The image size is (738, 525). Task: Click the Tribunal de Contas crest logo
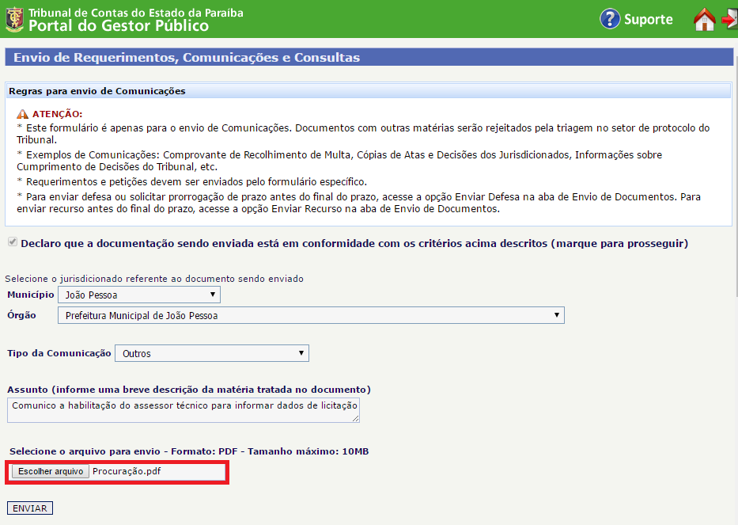pyautogui.click(x=14, y=19)
